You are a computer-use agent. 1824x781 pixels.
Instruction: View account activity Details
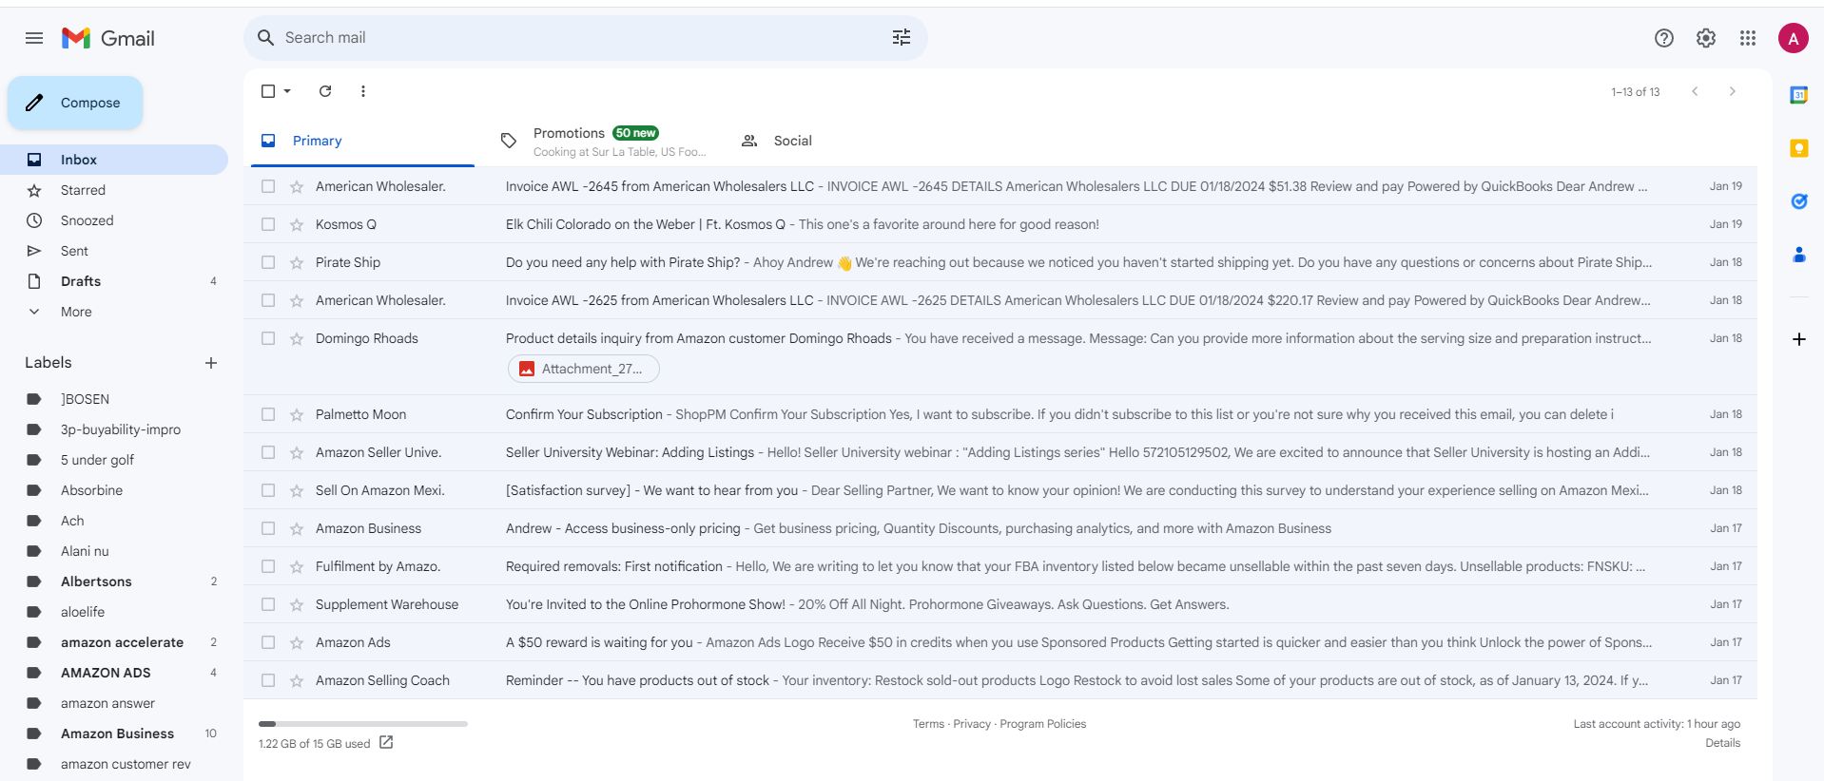coord(1722,743)
